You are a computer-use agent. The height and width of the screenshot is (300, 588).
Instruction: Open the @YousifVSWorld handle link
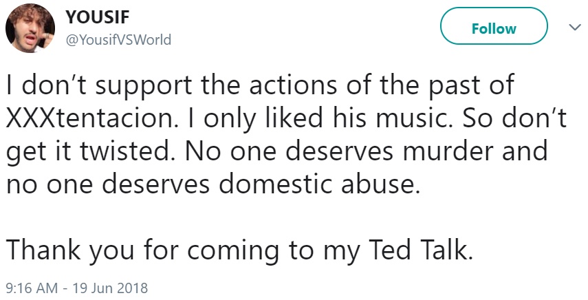(x=118, y=39)
